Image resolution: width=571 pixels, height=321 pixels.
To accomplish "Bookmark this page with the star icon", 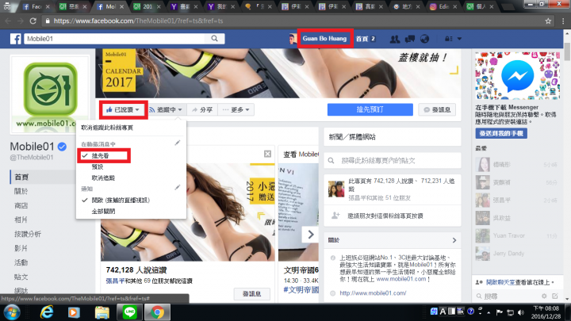I will 548,21.
